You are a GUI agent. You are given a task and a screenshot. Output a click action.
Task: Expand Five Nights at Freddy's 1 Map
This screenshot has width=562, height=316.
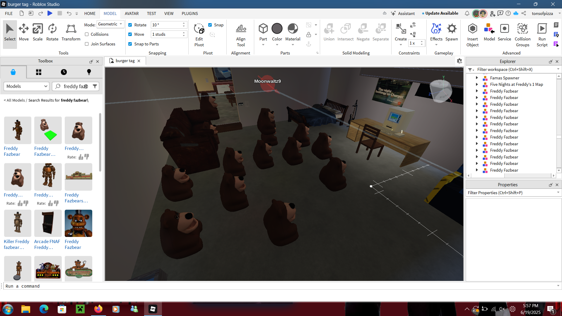(476, 84)
